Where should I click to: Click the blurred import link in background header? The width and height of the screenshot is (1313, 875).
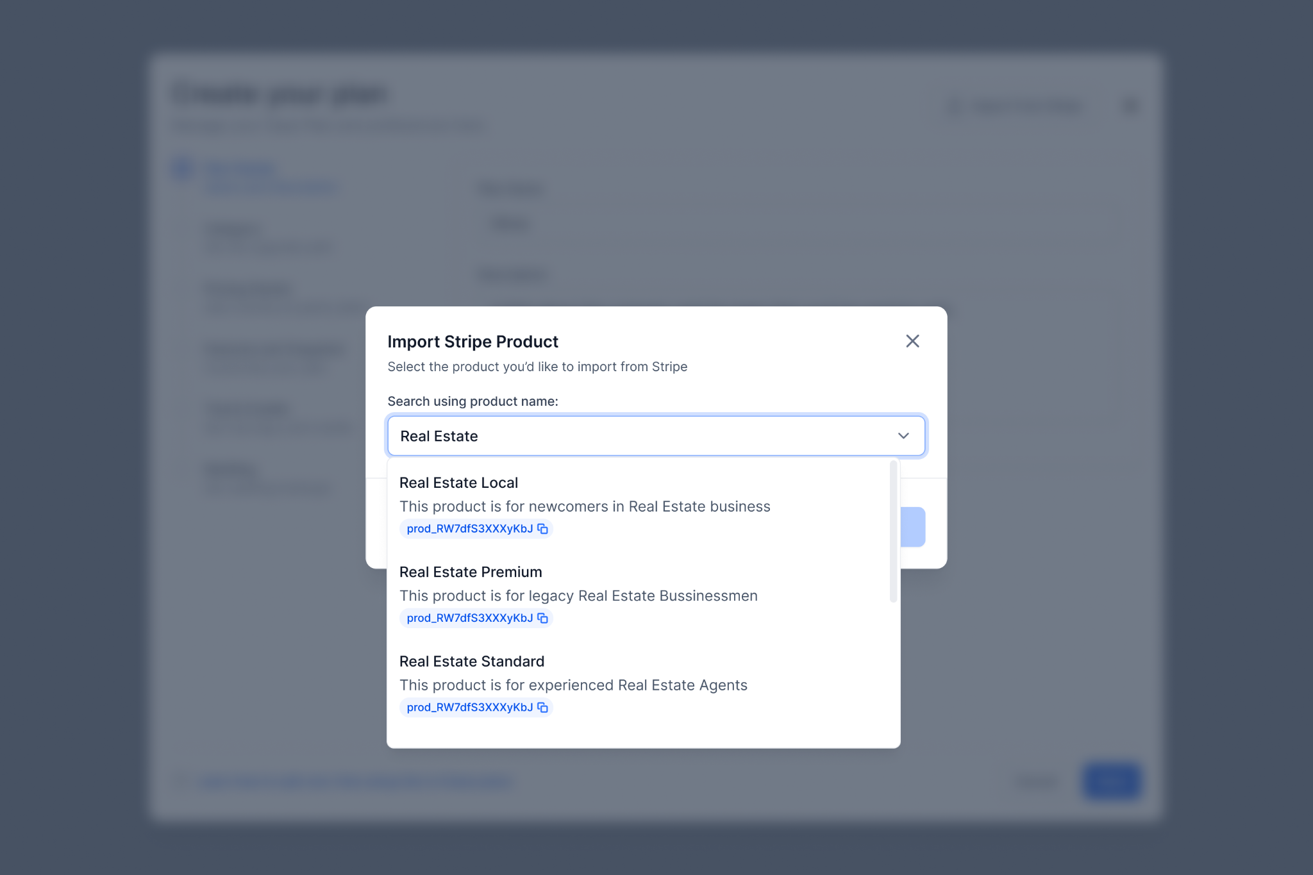point(1018,106)
